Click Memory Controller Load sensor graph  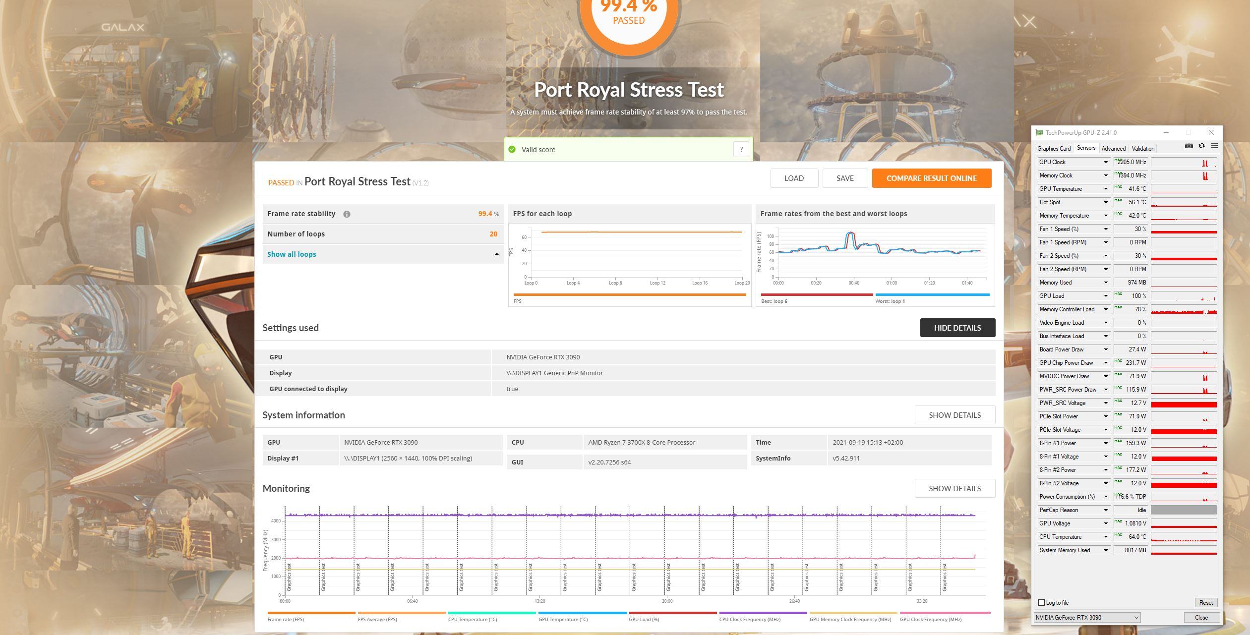tap(1184, 309)
